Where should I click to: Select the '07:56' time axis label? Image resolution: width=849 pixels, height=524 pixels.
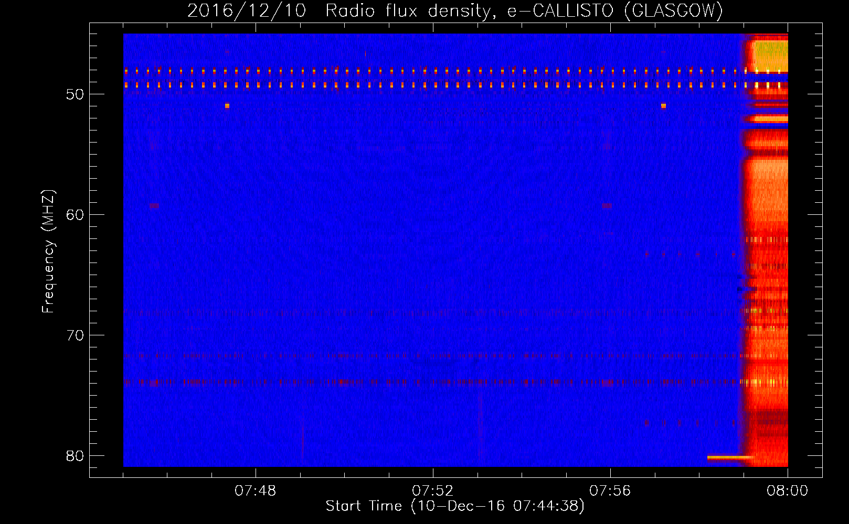click(610, 491)
